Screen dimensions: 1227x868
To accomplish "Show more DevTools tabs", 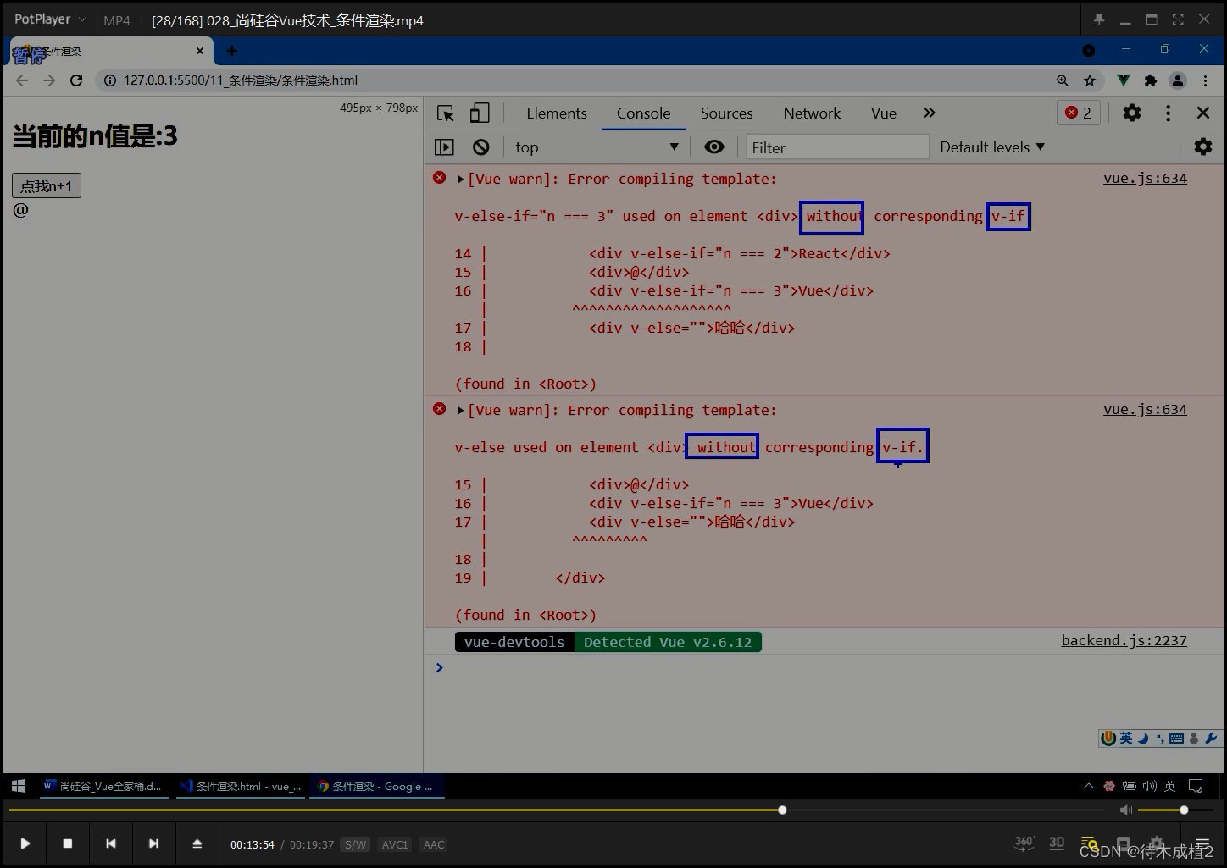I will 930,113.
